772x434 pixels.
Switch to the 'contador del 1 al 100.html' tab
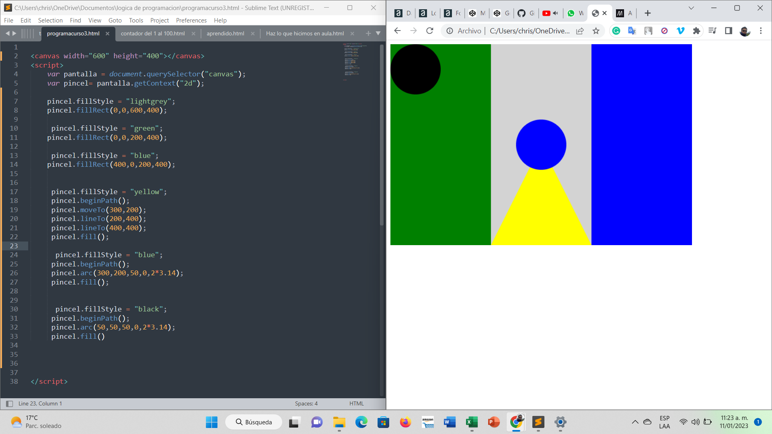click(153, 33)
